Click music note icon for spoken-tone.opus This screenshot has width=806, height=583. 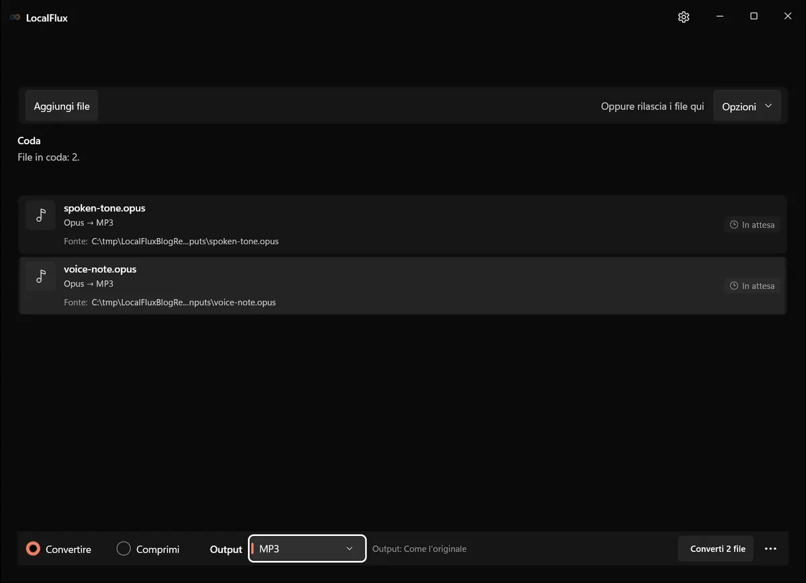(41, 215)
